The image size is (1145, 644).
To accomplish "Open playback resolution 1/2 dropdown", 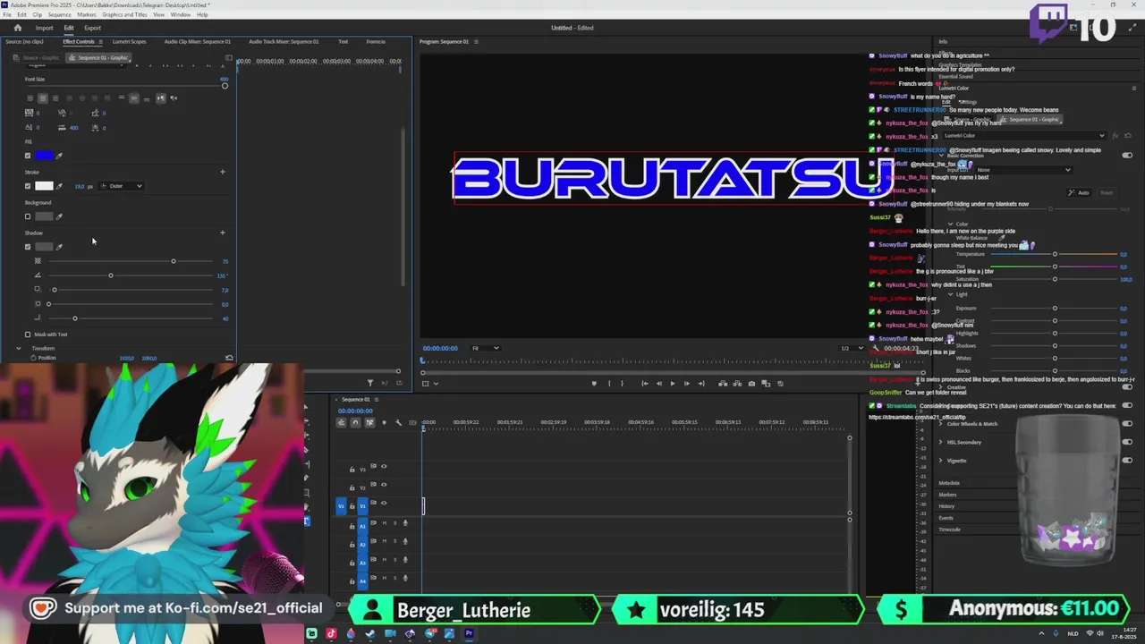I will 850,348.
